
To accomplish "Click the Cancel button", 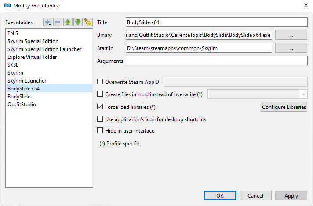I will pos(255,195).
